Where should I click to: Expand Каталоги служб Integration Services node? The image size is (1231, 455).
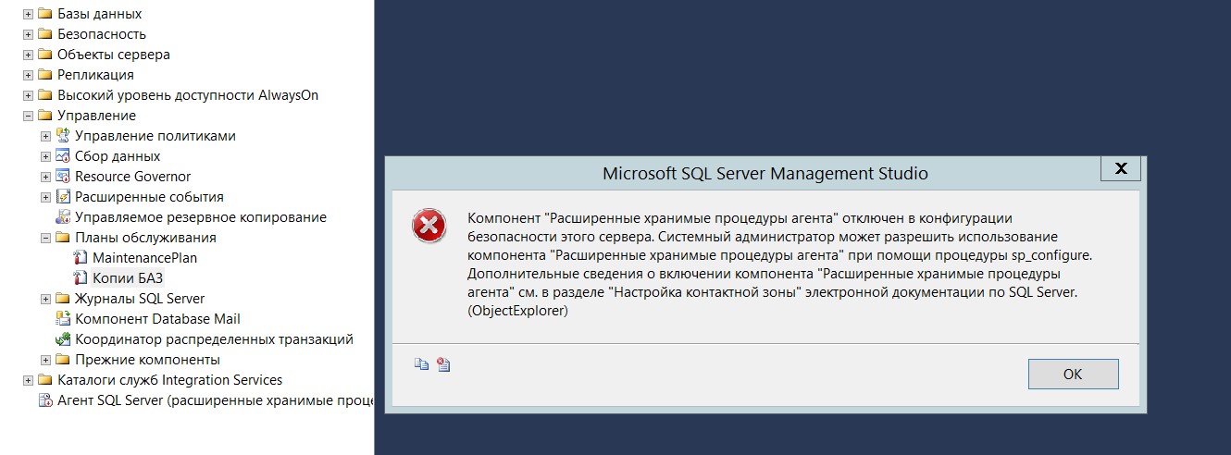click(28, 380)
